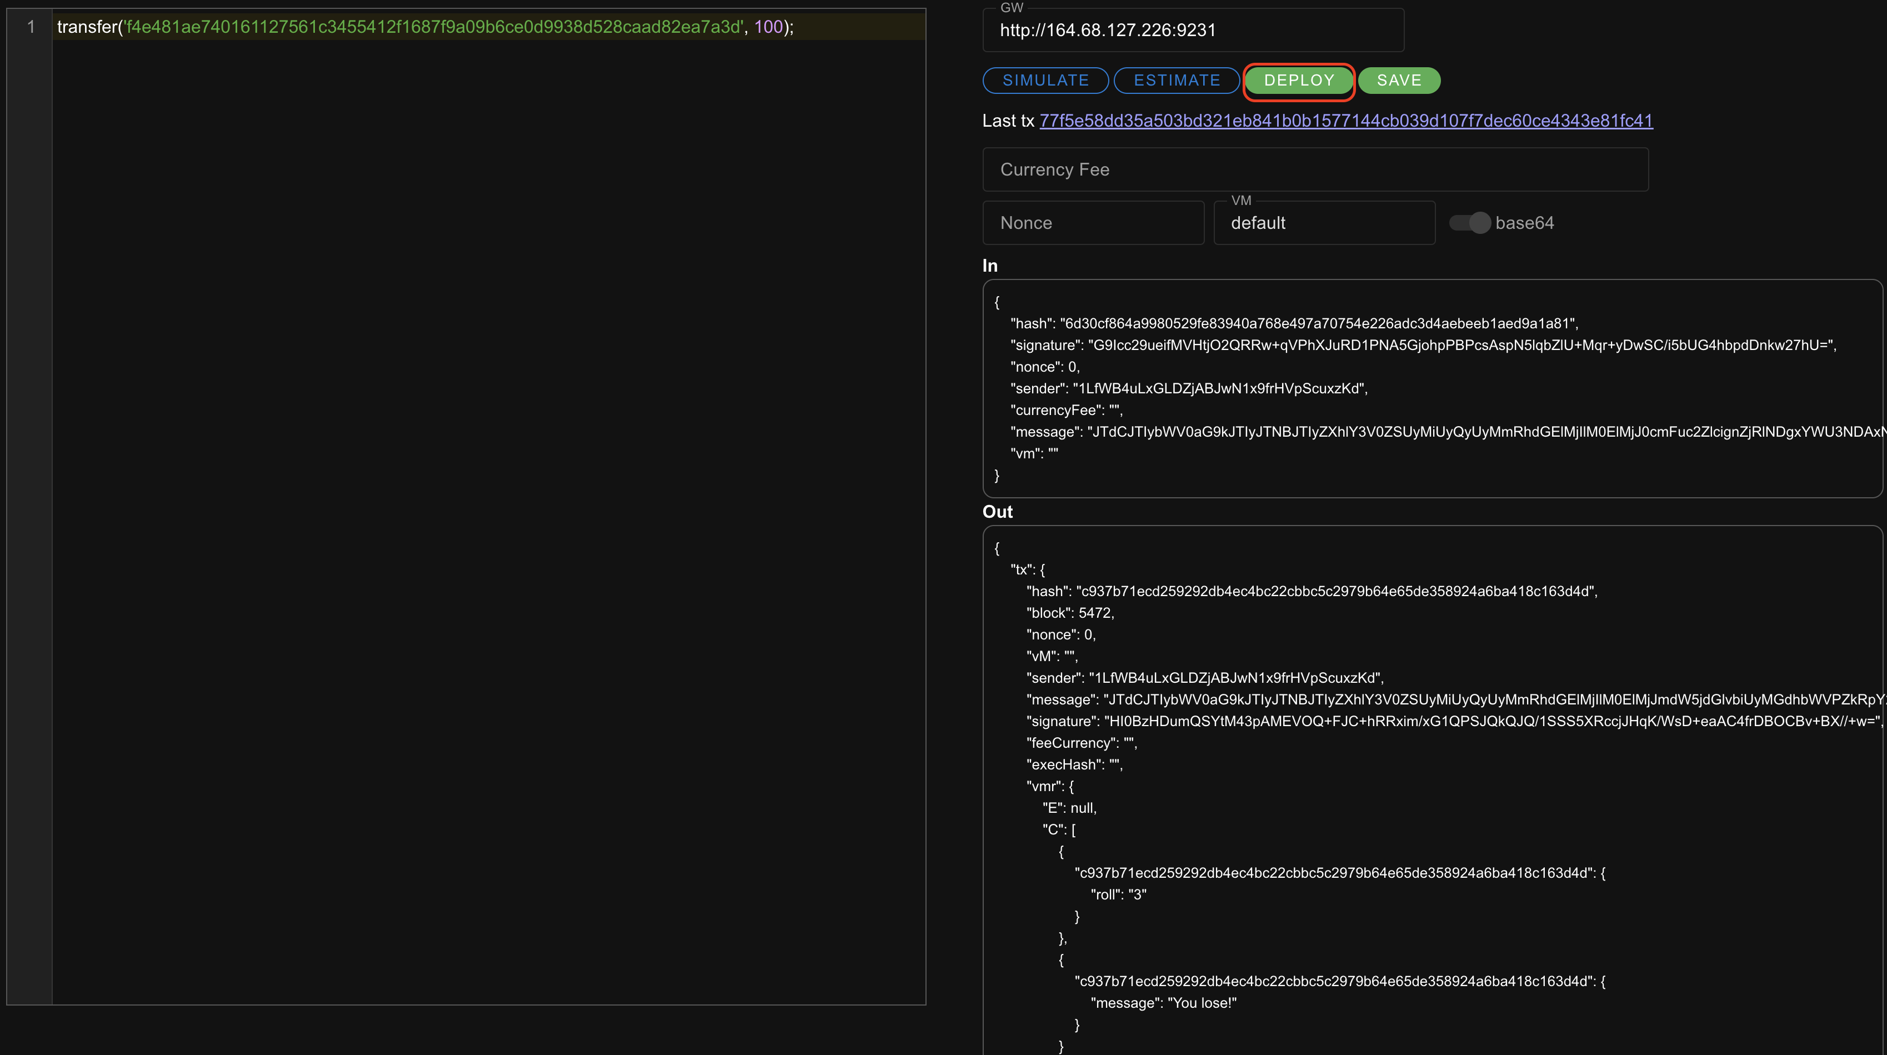The image size is (1887, 1055).
Task: Click the ESTIMATE button
Action: 1177,81
